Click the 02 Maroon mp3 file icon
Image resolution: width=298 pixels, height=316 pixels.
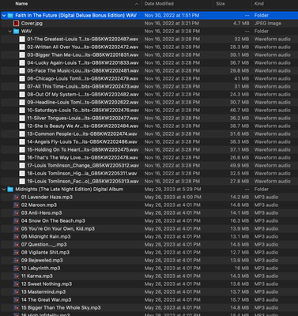coord(17,205)
